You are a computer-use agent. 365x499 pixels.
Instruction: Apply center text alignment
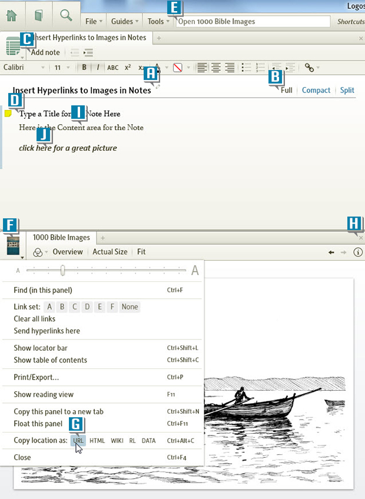tap(216, 68)
